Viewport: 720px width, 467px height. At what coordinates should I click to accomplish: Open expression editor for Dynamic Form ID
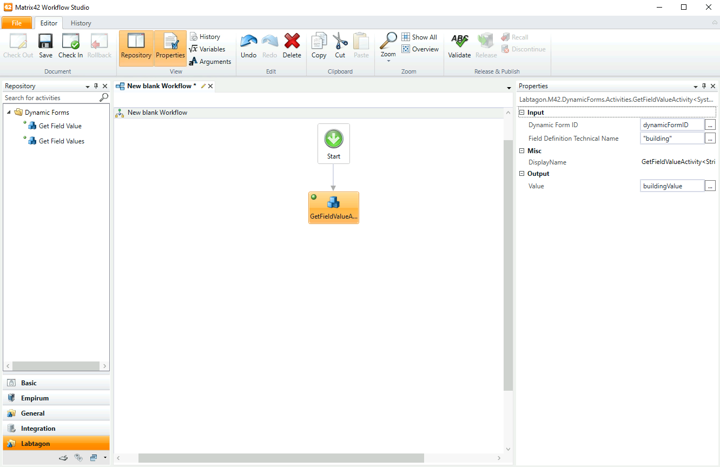[x=710, y=125]
